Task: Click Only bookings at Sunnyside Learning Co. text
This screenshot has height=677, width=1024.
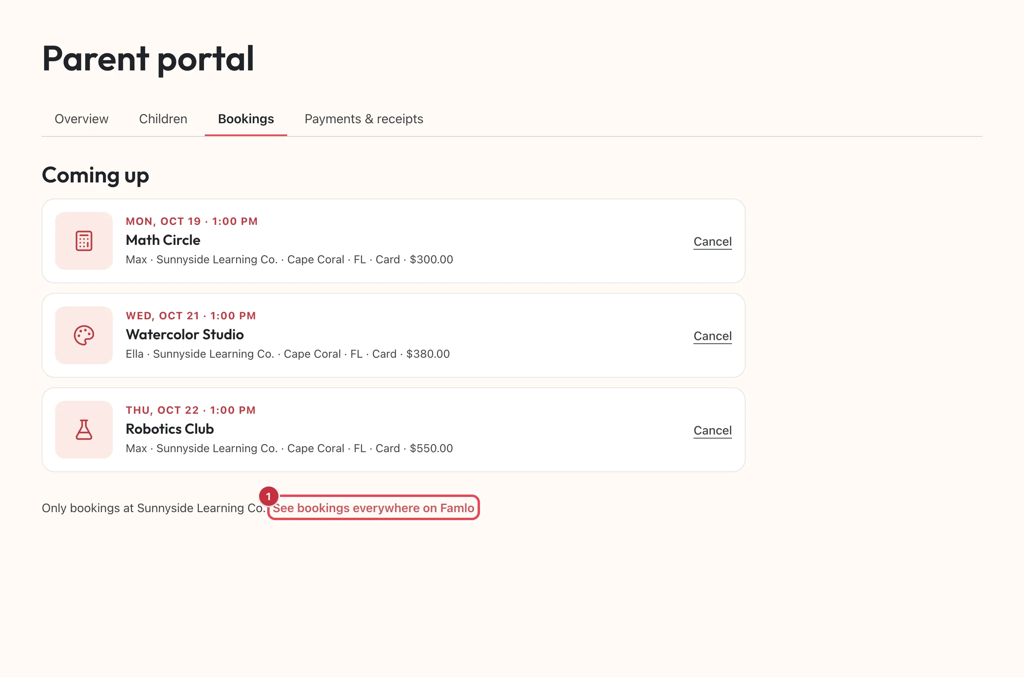Action: click(154, 508)
